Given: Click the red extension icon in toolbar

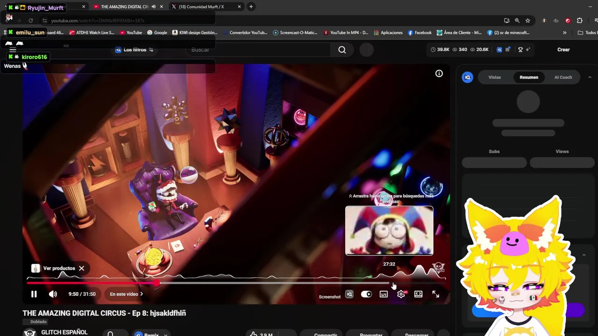Looking at the screenshot, I should pyautogui.click(x=568, y=21).
